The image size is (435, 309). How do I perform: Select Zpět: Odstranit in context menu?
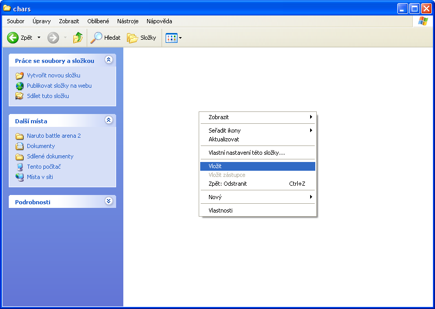257,184
